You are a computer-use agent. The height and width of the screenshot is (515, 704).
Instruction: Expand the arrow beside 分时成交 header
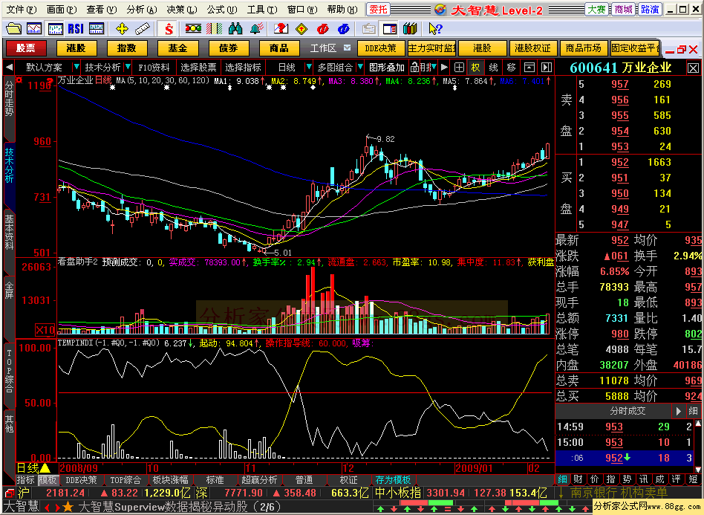click(x=678, y=411)
